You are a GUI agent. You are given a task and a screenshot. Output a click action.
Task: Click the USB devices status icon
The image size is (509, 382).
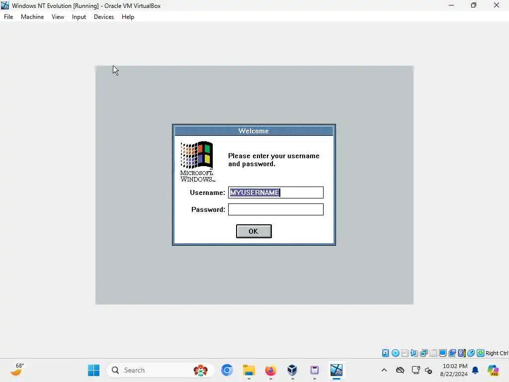tap(433, 353)
